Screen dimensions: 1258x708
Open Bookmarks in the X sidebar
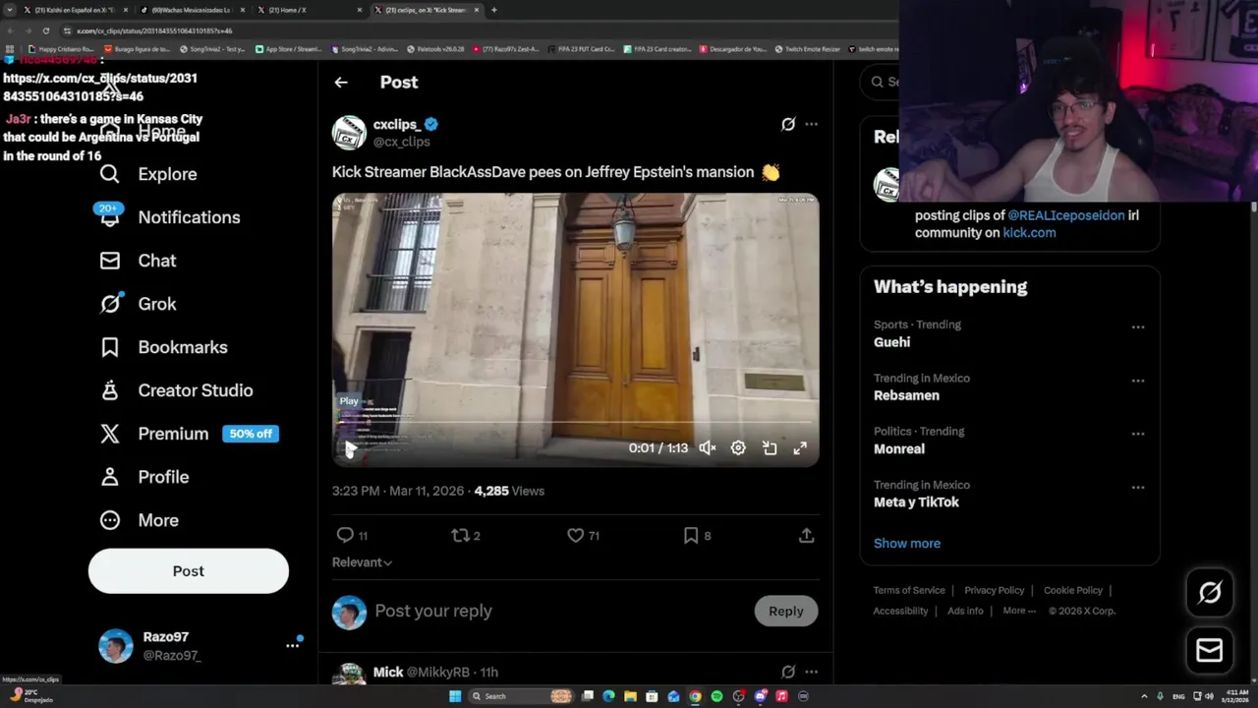tap(162, 347)
